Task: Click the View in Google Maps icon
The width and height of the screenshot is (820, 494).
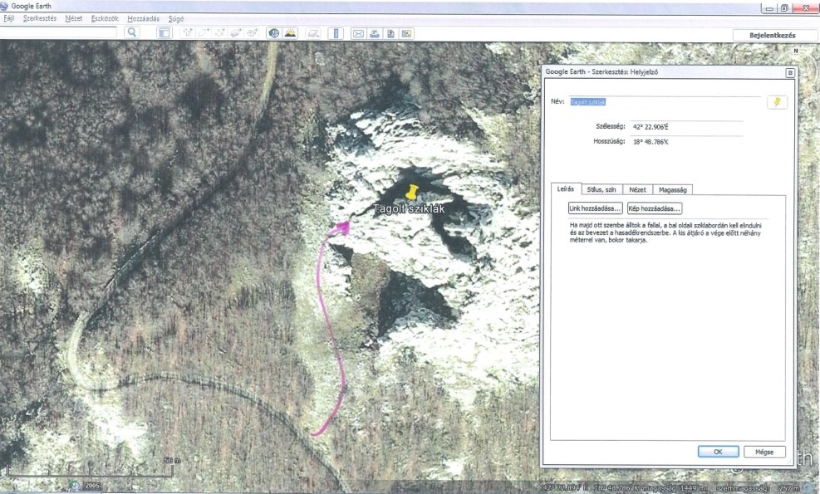Action: click(x=406, y=33)
